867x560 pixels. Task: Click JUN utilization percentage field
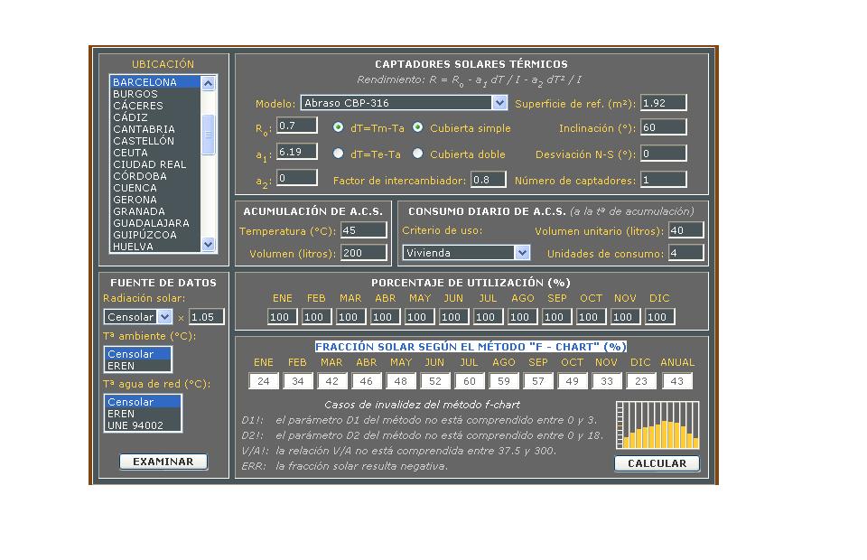point(453,317)
